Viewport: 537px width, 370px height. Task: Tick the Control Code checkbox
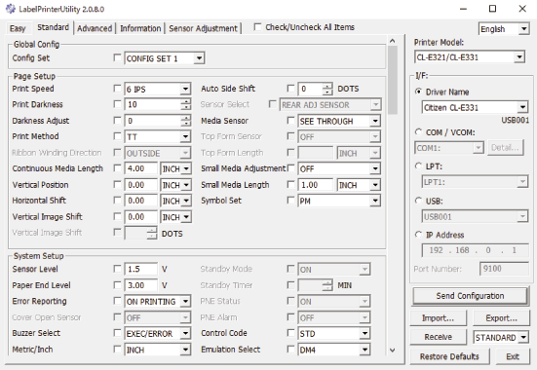[x=290, y=333]
